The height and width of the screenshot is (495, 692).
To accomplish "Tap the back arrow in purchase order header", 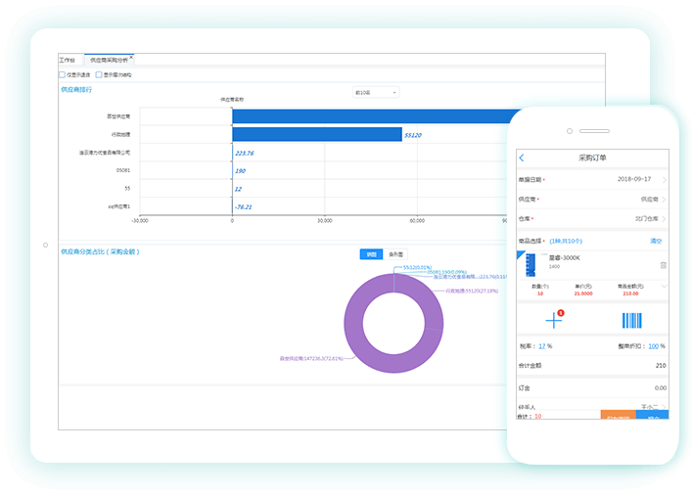I will (x=522, y=157).
